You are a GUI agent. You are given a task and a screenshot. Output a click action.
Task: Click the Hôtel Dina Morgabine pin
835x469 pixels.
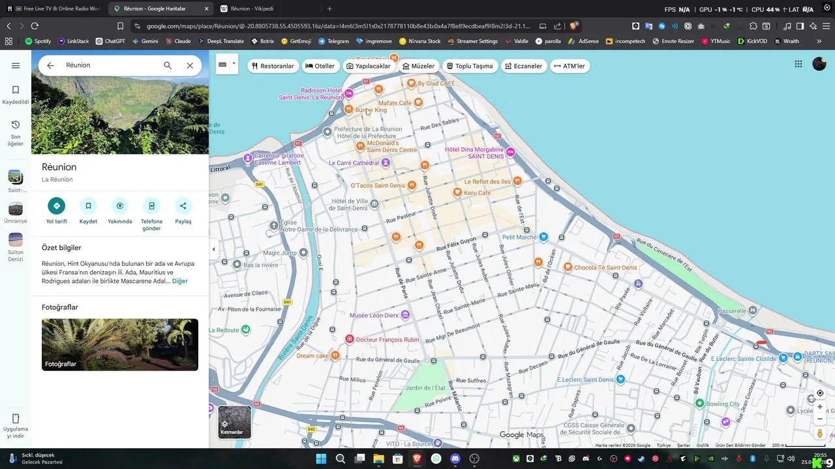coord(511,152)
